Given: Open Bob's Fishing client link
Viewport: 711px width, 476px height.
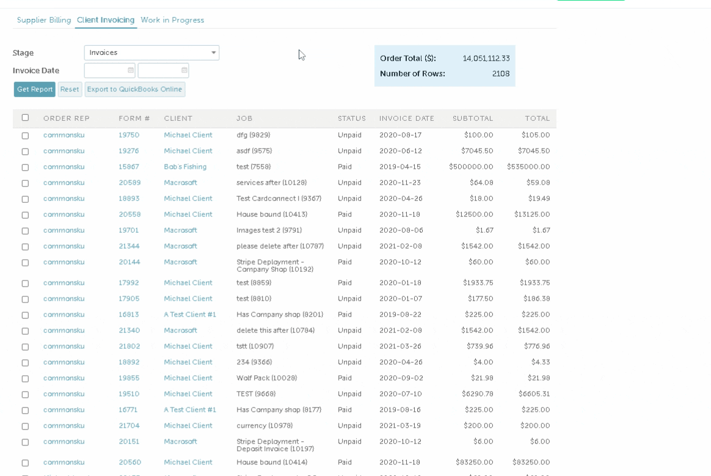Looking at the screenshot, I should click(x=185, y=167).
